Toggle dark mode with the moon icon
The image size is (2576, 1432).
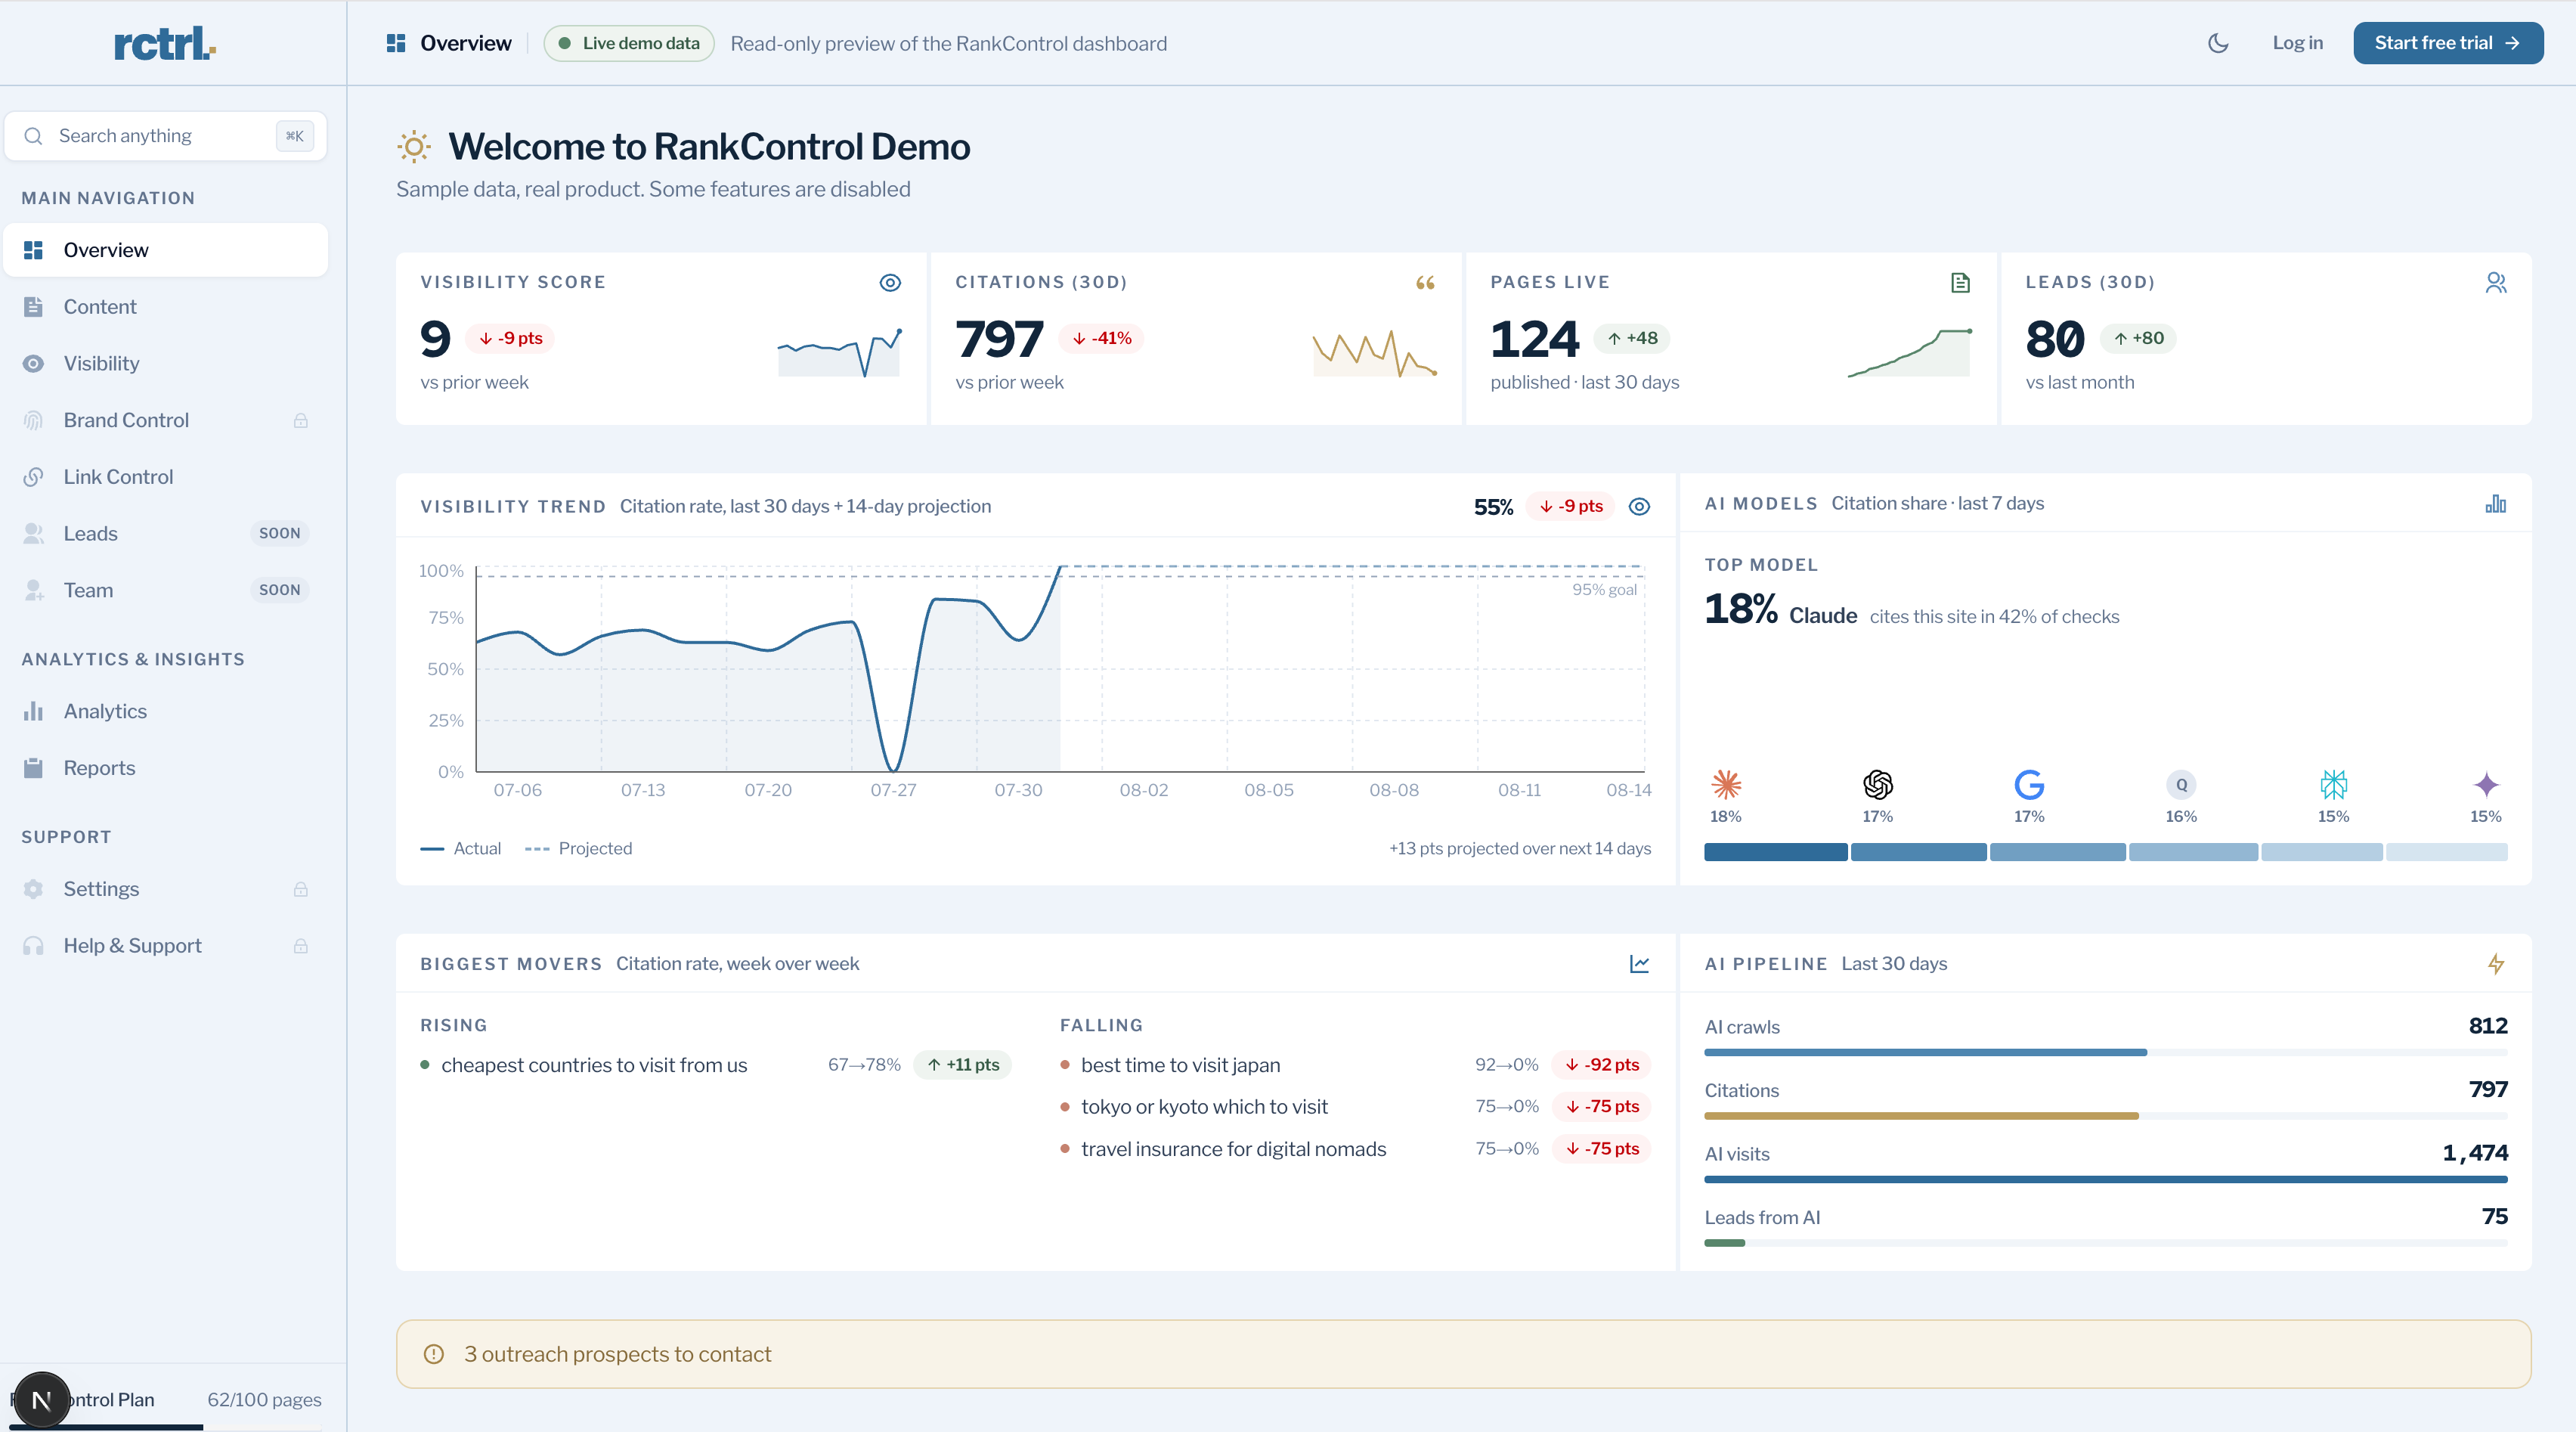coord(2217,43)
